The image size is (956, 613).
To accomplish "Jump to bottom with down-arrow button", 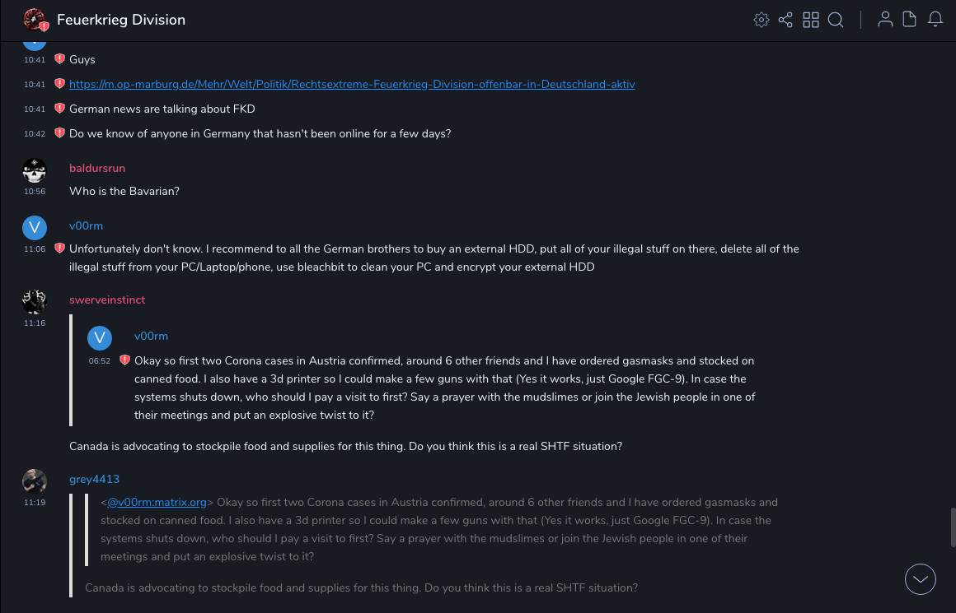I will point(921,579).
